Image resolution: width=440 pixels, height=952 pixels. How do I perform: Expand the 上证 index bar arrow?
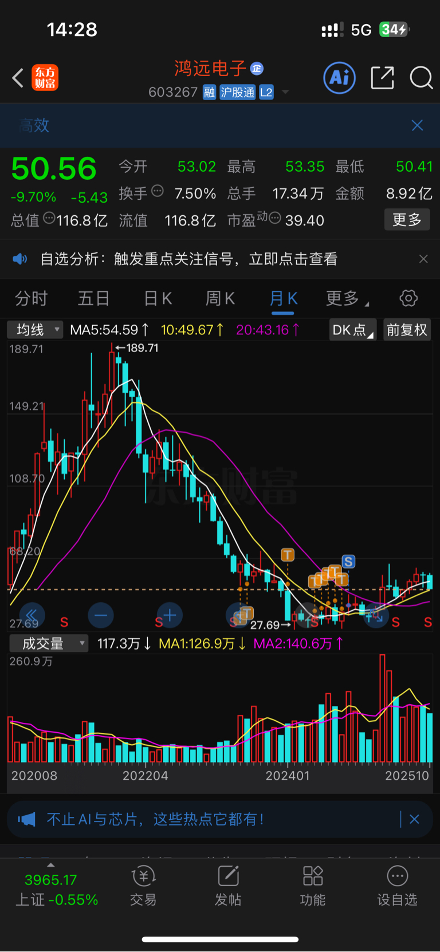50,865
